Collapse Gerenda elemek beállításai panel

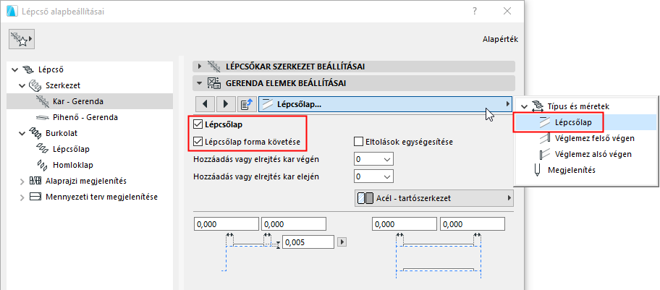point(200,83)
